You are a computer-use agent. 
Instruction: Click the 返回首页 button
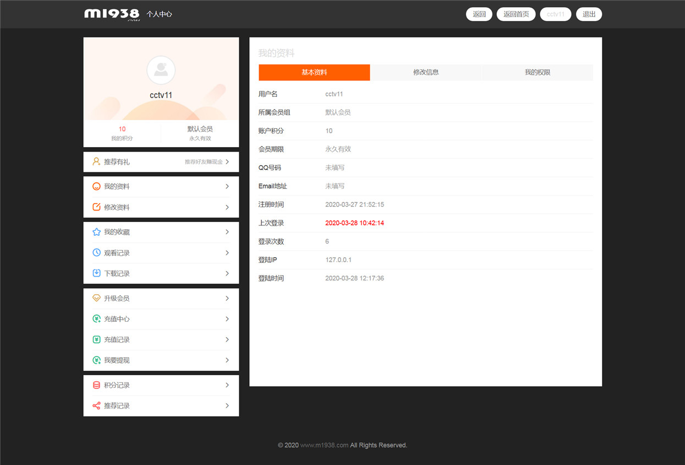click(516, 14)
